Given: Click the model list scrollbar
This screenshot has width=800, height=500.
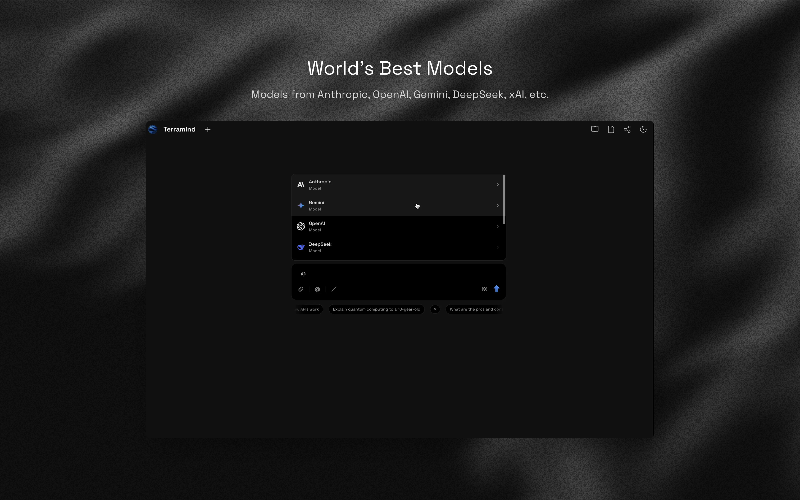Looking at the screenshot, I should click(504, 200).
